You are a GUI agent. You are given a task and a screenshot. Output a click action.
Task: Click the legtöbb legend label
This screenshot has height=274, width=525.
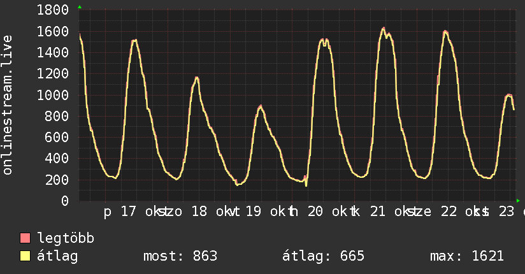pos(65,238)
